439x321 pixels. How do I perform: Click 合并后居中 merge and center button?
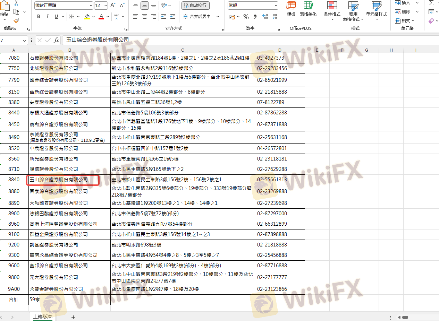[197, 17]
